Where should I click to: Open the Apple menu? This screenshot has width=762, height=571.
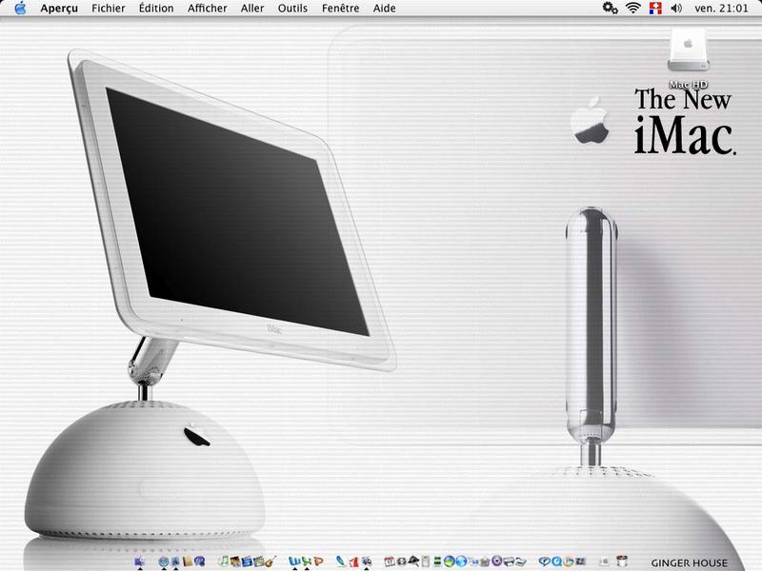[20, 8]
